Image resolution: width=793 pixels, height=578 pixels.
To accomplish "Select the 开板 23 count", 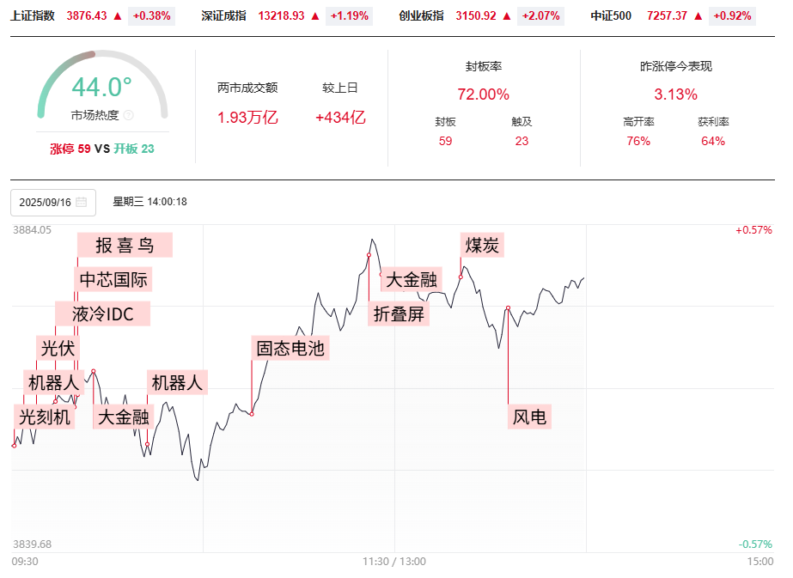I will click(x=134, y=149).
